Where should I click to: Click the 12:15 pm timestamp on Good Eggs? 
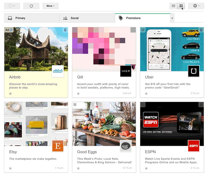coord(127,168)
